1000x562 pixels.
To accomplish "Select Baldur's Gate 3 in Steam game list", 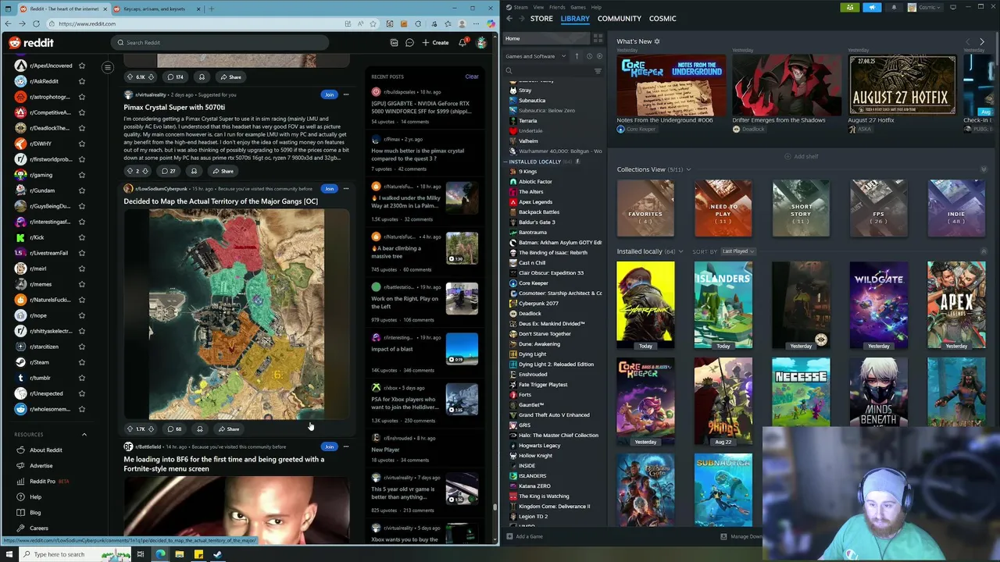I will [537, 222].
